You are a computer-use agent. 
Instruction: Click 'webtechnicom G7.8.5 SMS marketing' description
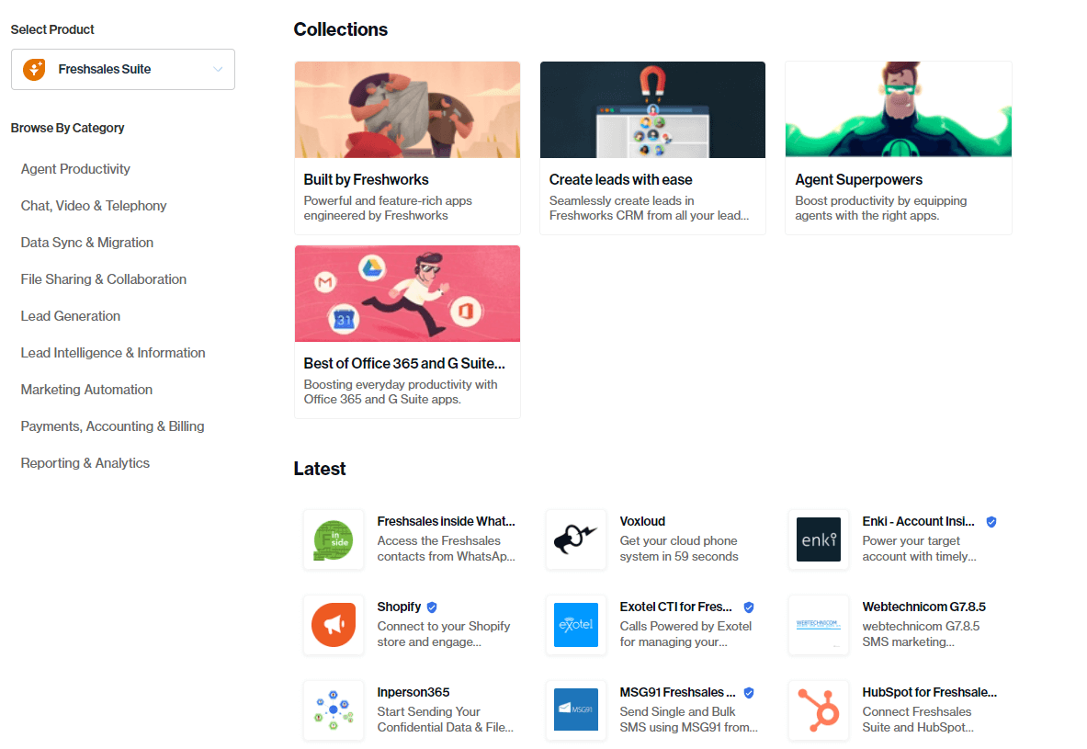[922, 634]
